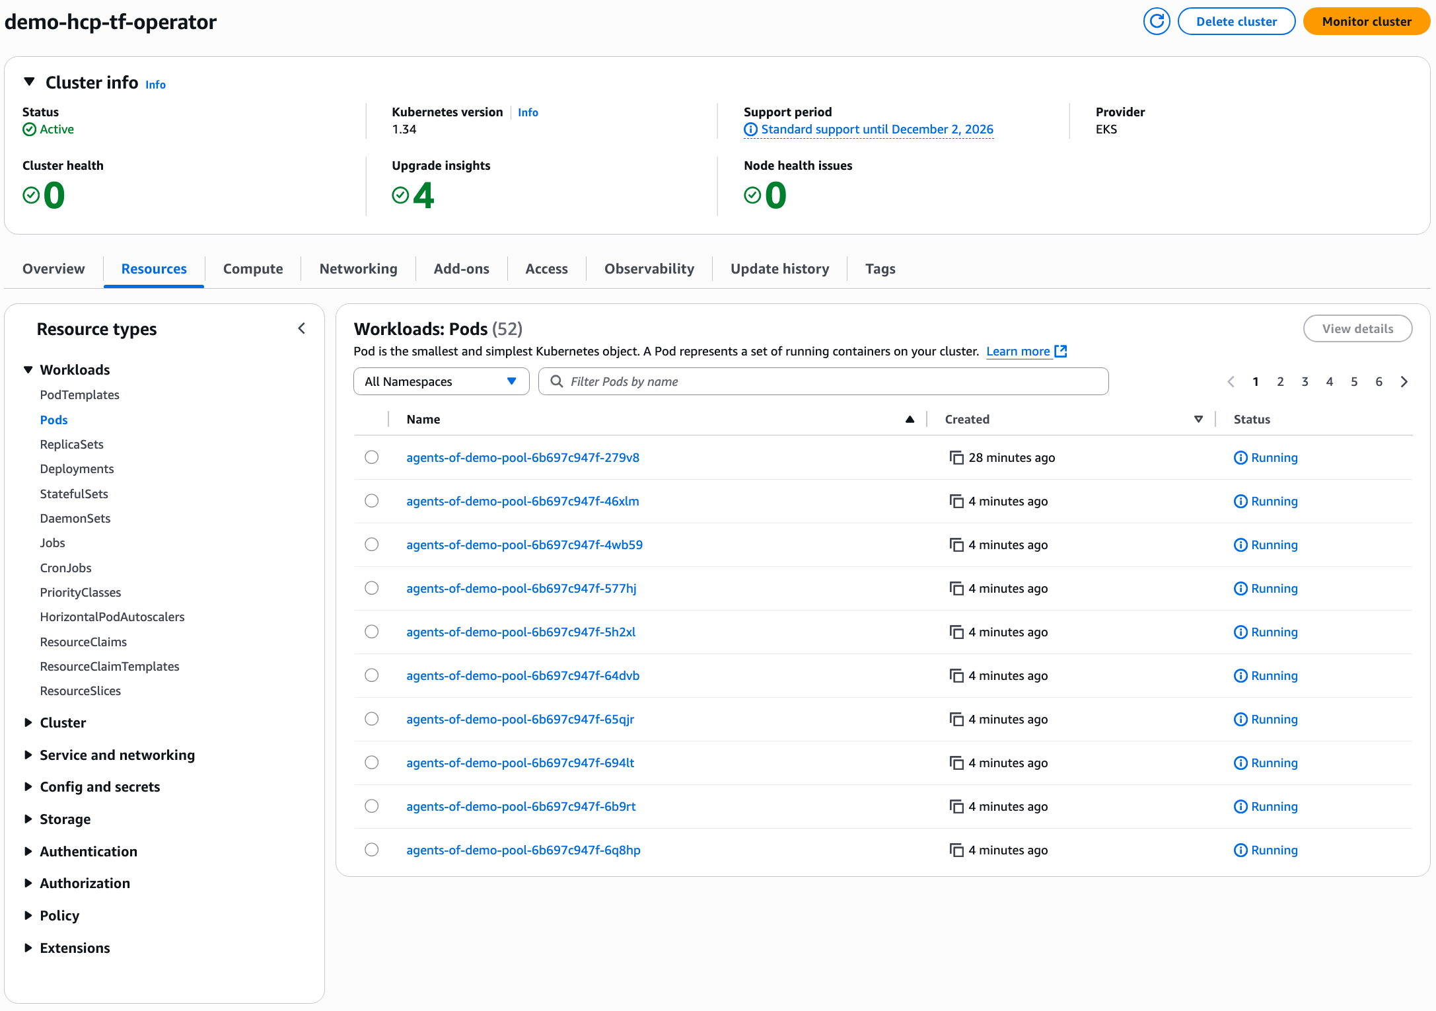The image size is (1436, 1011).
Task: Click copy icon for 46xlm pod row
Action: [956, 501]
